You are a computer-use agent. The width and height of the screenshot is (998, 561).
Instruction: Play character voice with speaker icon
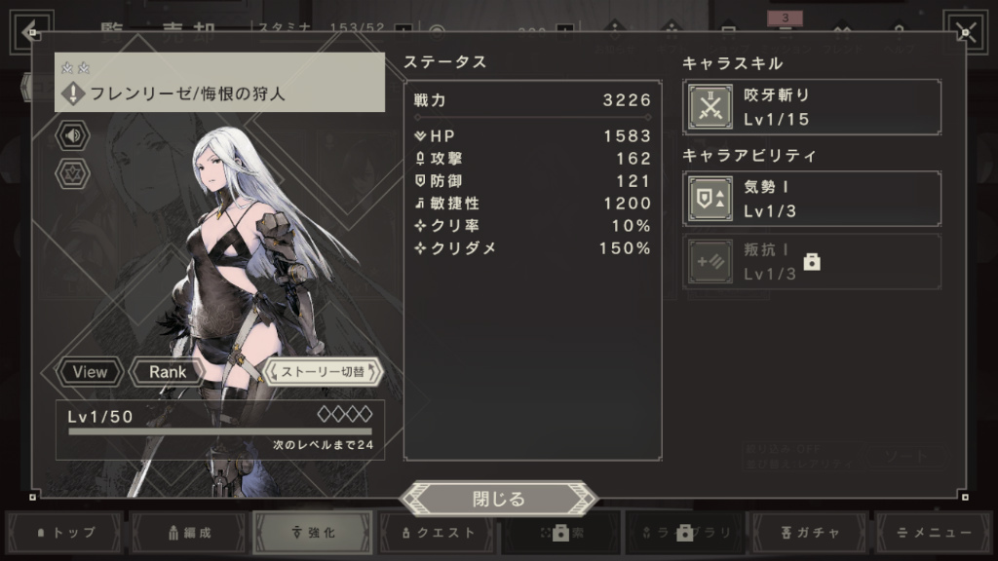[x=72, y=135]
